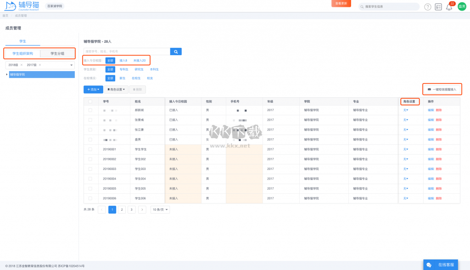Tick checkbox for student 20190002
The width and height of the screenshot is (470, 270).
[90, 159]
